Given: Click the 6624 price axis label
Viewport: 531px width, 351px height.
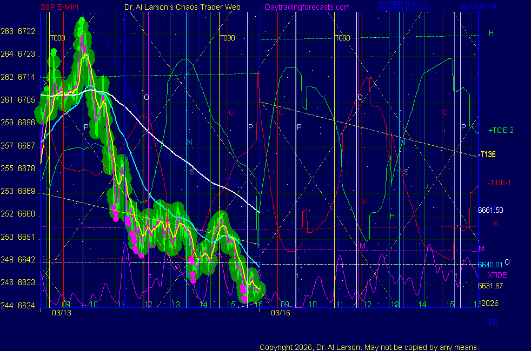Looking at the screenshot, I should (x=26, y=305).
